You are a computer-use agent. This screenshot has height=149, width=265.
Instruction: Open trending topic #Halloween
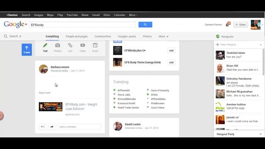(157, 103)
